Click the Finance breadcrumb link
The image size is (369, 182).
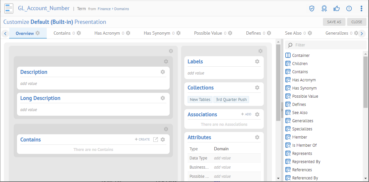point(104,9)
